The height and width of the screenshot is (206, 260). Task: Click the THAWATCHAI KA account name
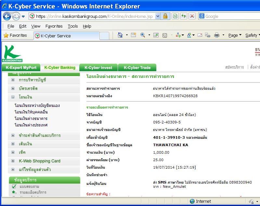[x=171, y=145]
